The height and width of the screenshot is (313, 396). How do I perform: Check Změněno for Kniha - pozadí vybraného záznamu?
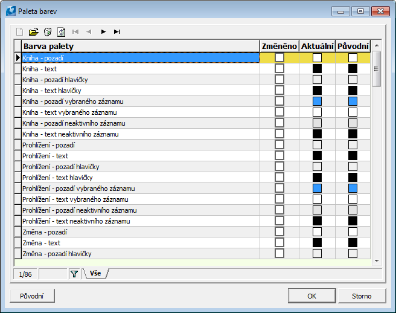(x=279, y=101)
